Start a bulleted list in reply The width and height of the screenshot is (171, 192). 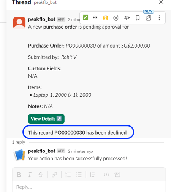(79, 175)
